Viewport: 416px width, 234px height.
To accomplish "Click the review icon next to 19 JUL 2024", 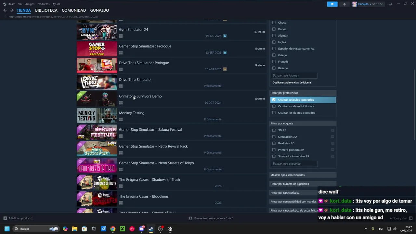I will (x=225, y=36).
